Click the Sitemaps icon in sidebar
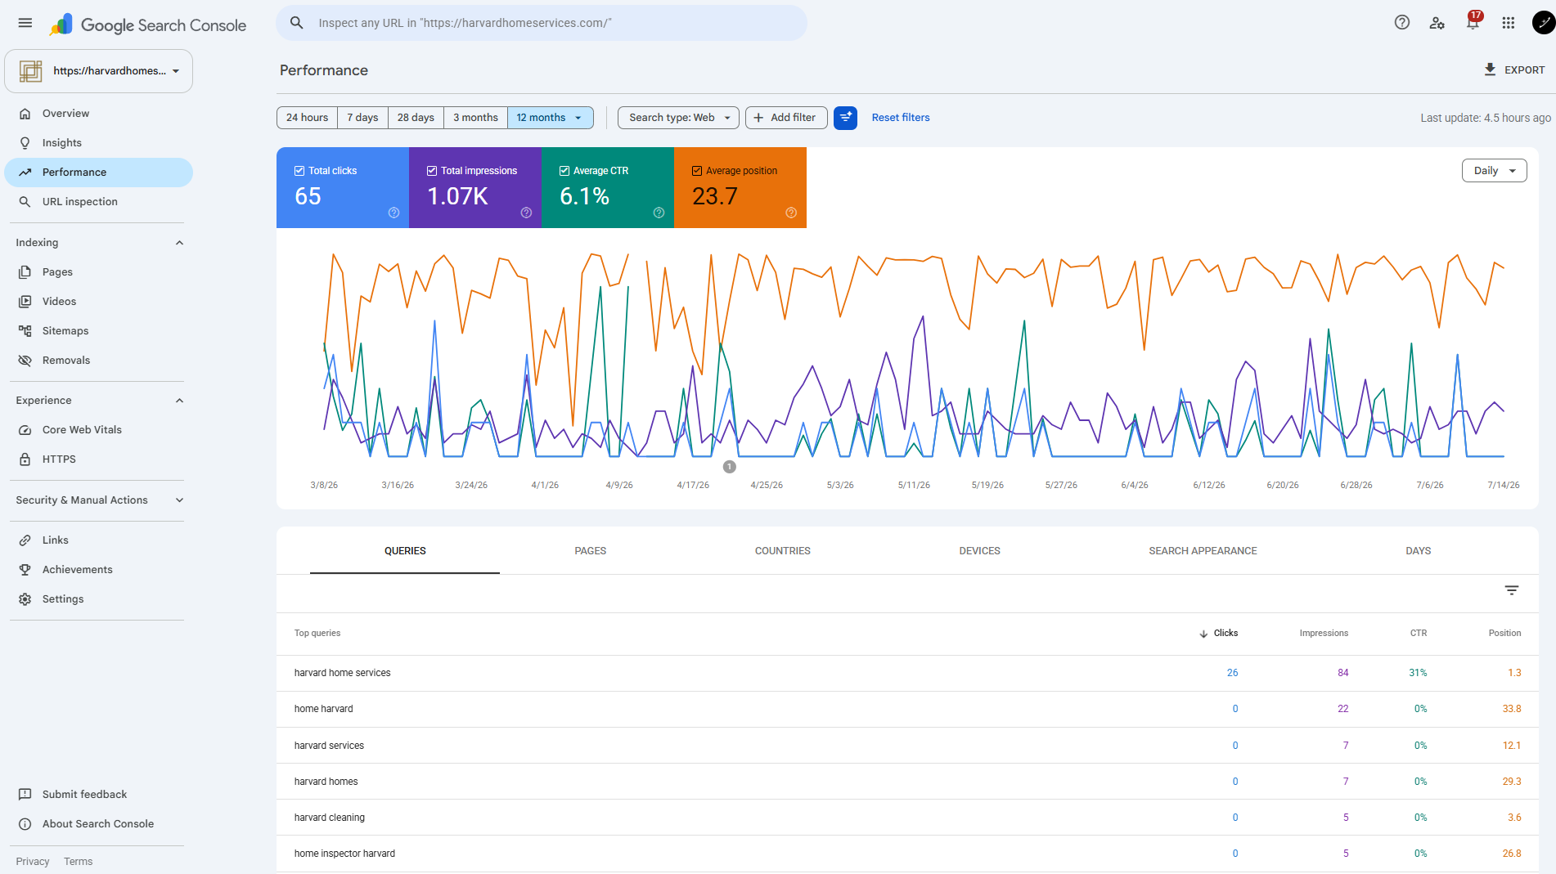This screenshot has height=874, width=1556. click(x=25, y=331)
